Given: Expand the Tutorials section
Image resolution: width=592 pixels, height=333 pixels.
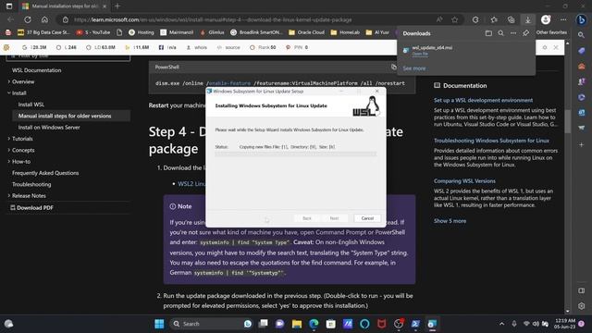Looking at the screenshot, I should (x=9, y=139).
